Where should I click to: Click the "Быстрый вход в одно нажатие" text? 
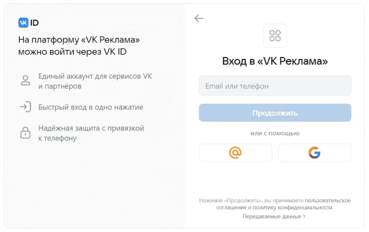pyautogui.click(x=91, y=107)
